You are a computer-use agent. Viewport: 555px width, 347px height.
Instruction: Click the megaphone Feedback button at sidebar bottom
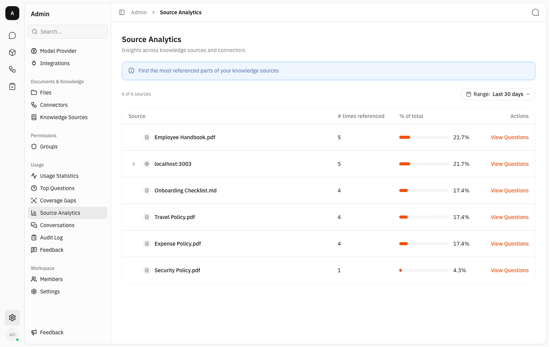(x=67, y=332)
